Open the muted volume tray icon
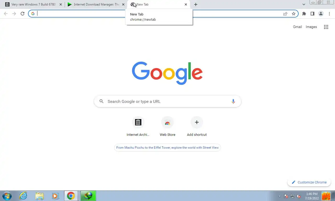Viewport: 335px width, 201px height. 299,196
